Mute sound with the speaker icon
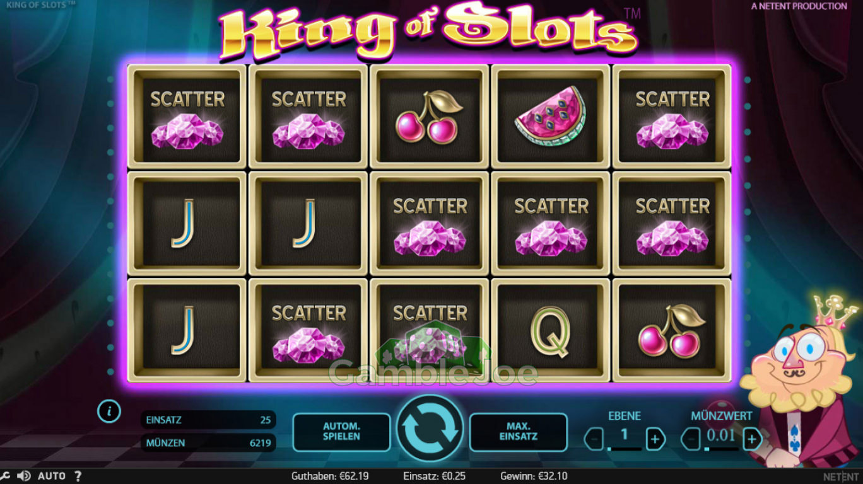 (24, 476)
